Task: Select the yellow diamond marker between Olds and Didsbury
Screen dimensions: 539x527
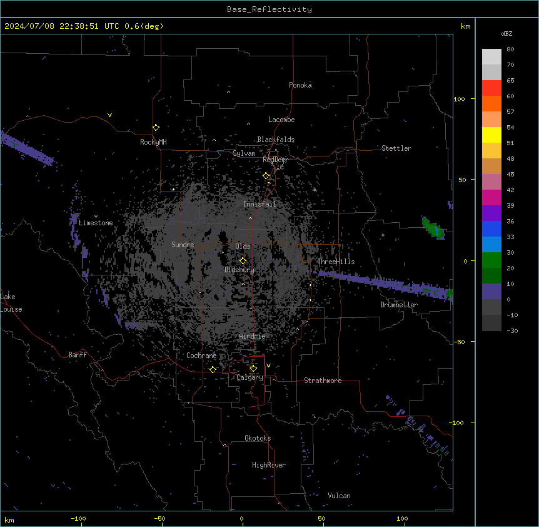Action: [243, 261]
